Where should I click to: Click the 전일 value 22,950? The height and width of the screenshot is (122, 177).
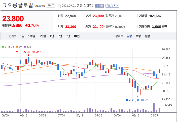(x=71, y=16)
